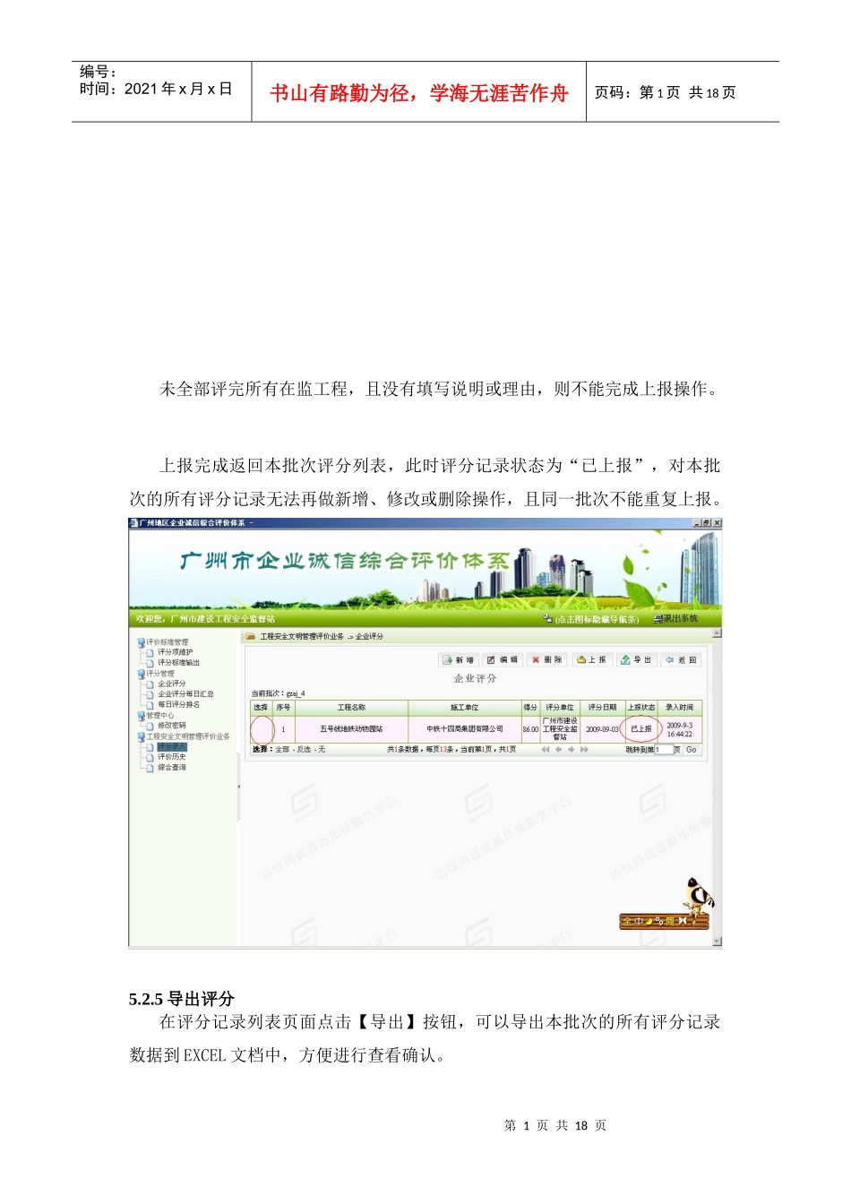Go to last page using pagination arrow
Screen dimensions: 851x1204
(x=584, y=750)
